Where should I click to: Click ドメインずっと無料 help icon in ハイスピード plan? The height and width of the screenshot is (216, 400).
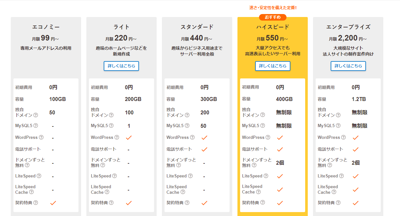254,165
